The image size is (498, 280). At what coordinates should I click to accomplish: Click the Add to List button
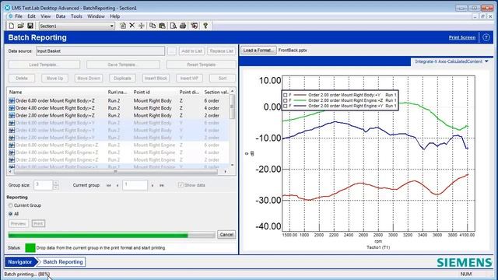(x=191, y=51)
